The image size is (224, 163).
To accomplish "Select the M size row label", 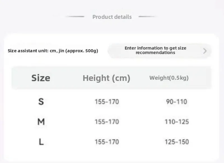I will [x=41, y=122].
